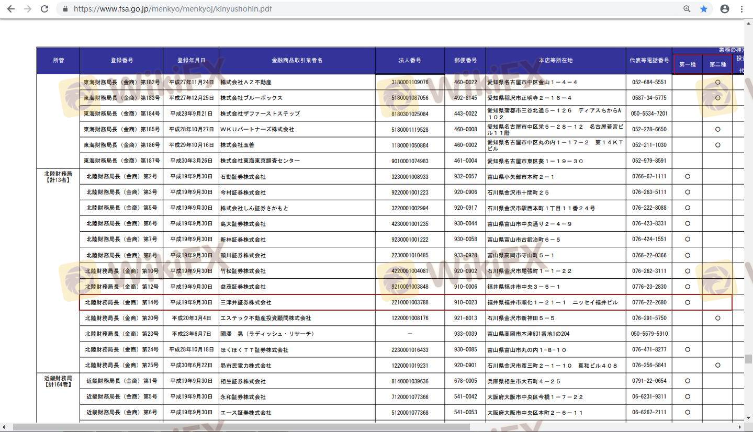This screenshot has width=753, height=432.
Task: Click the horizontal scrollbar thumb
Action: [x=241, y=427]
